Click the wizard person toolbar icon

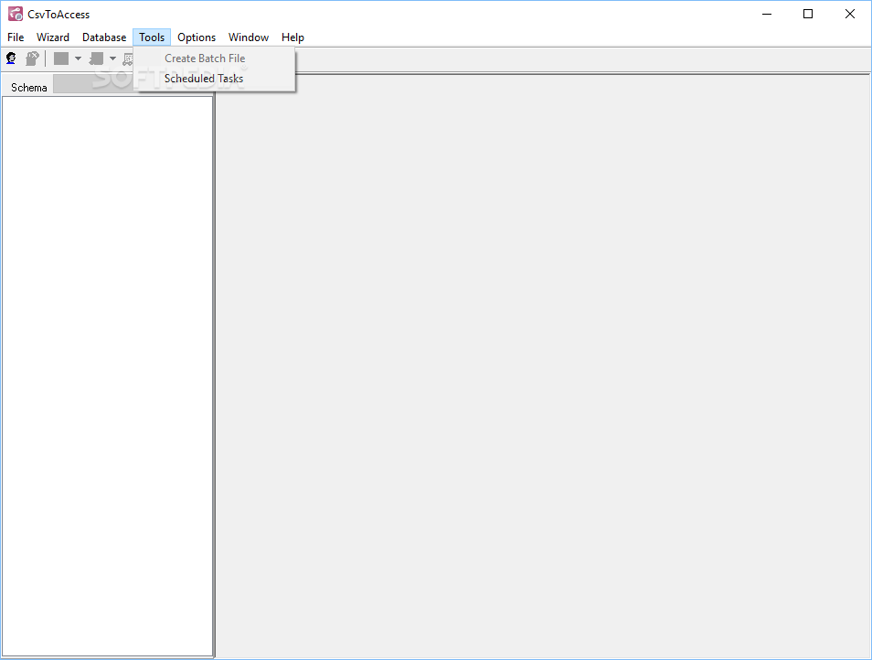pyautogui.click(x=11, y=59)
